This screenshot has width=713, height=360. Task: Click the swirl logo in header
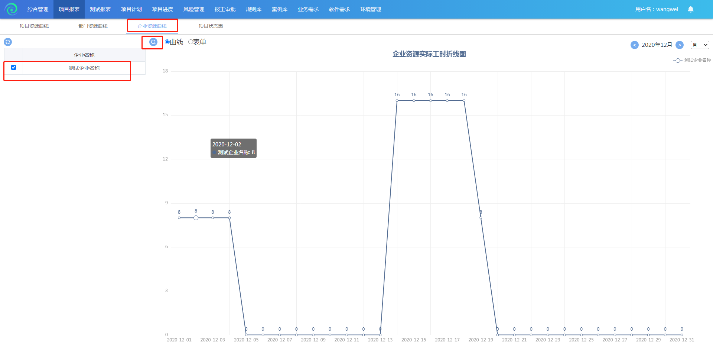click(11, 9)
